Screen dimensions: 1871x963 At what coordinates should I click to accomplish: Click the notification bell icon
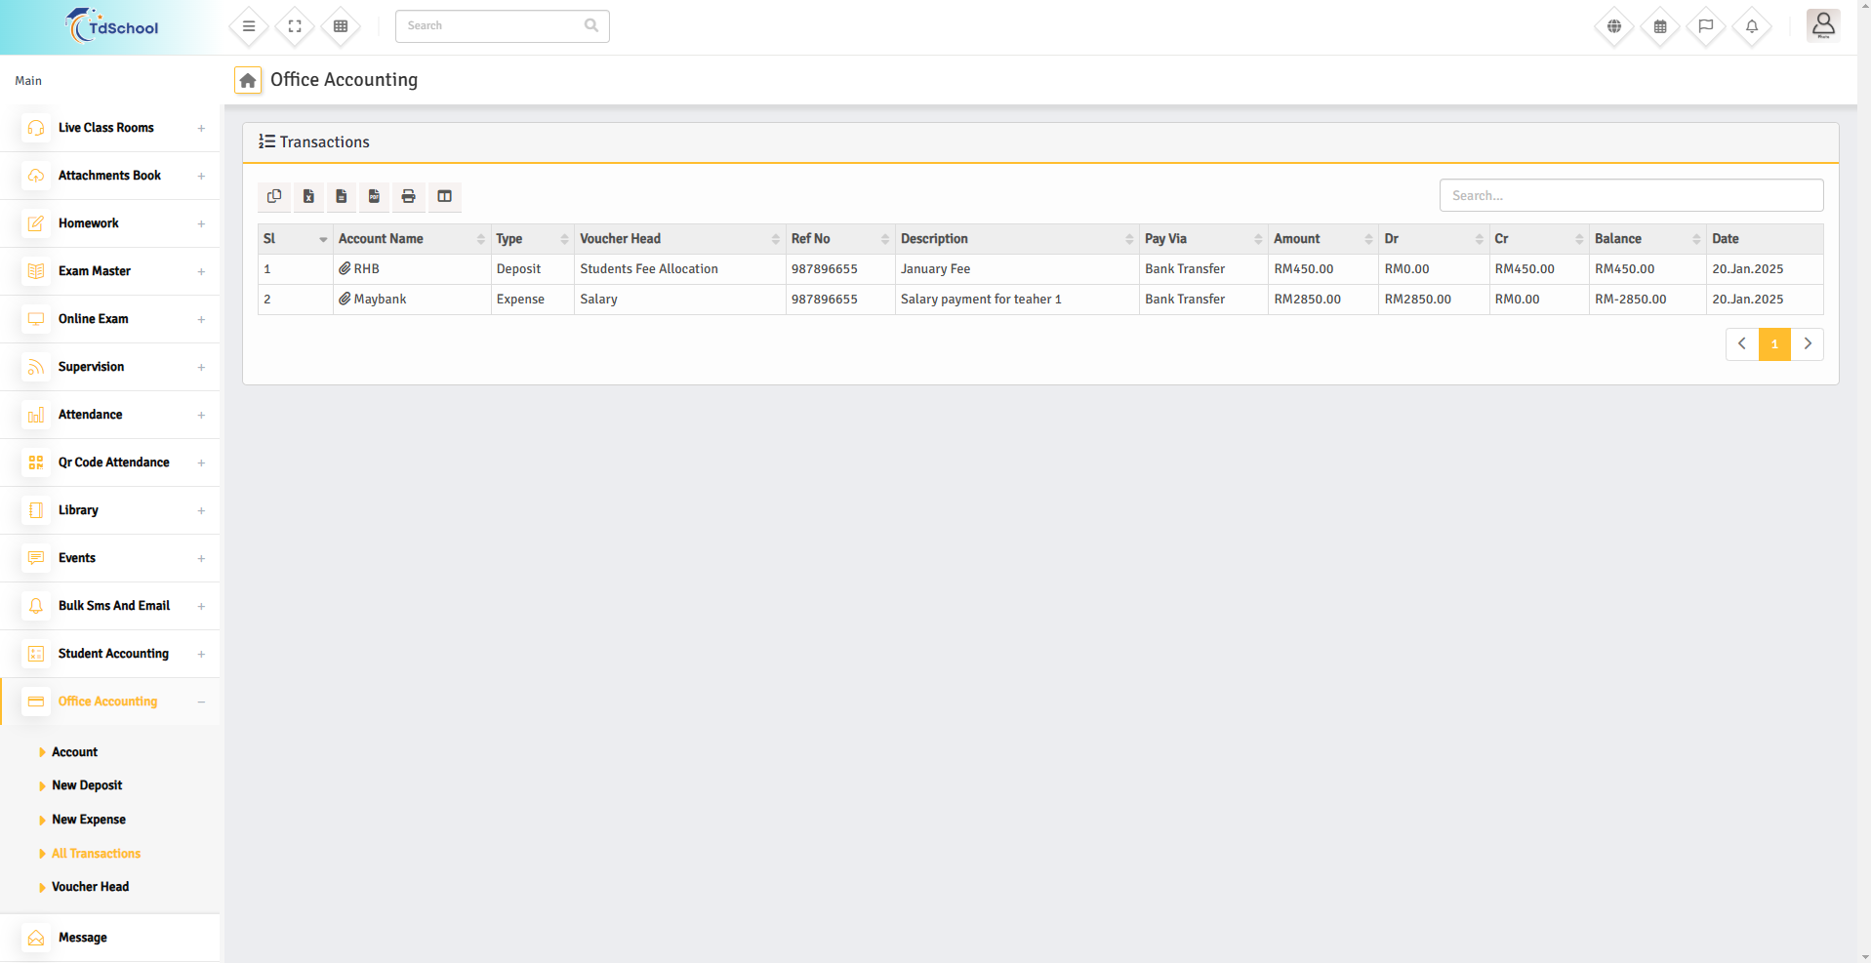(x=1751, y=26)
